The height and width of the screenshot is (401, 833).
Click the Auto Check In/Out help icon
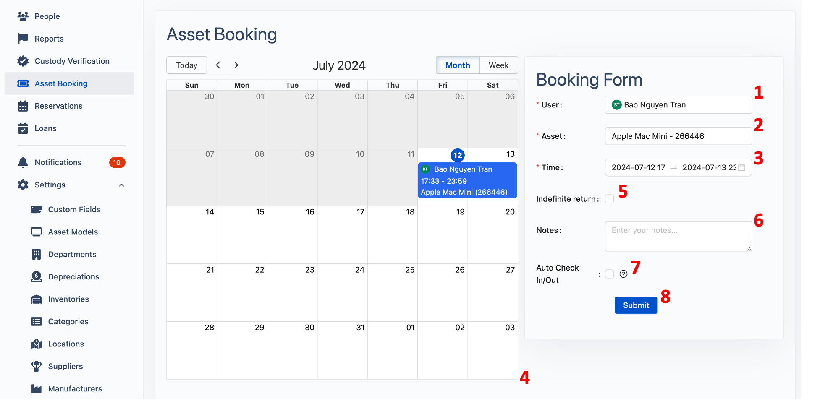pos(623,274)
